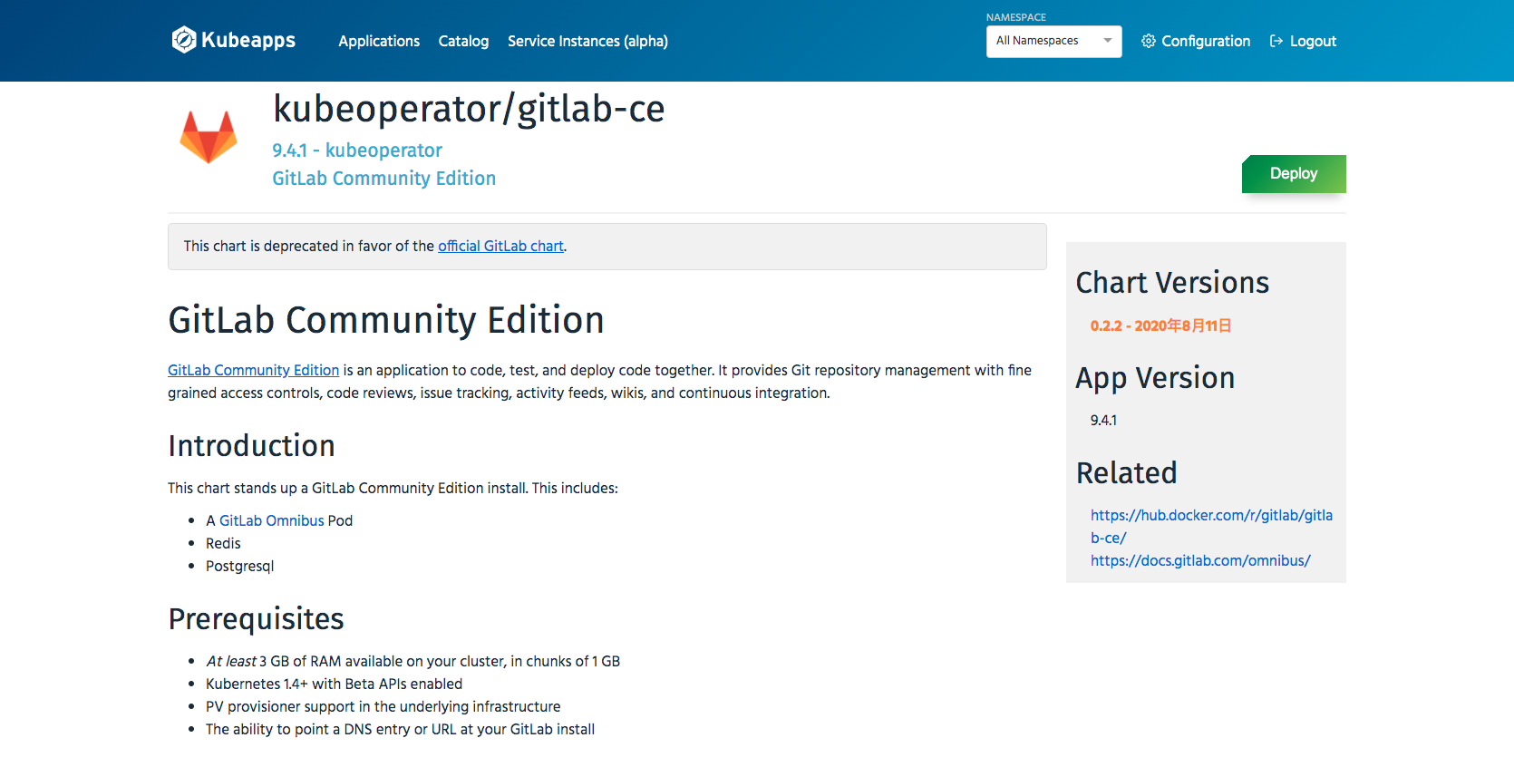Click the DNS entry prerequisite line
Screen dimensions: 1514x767
click(x=400, y=729)
